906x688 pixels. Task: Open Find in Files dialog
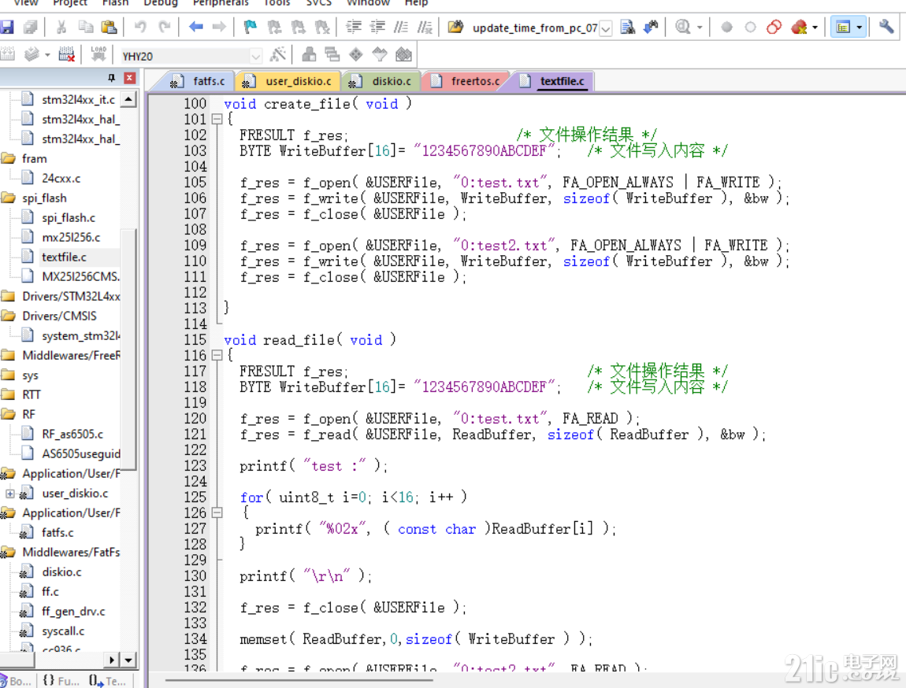455,27
